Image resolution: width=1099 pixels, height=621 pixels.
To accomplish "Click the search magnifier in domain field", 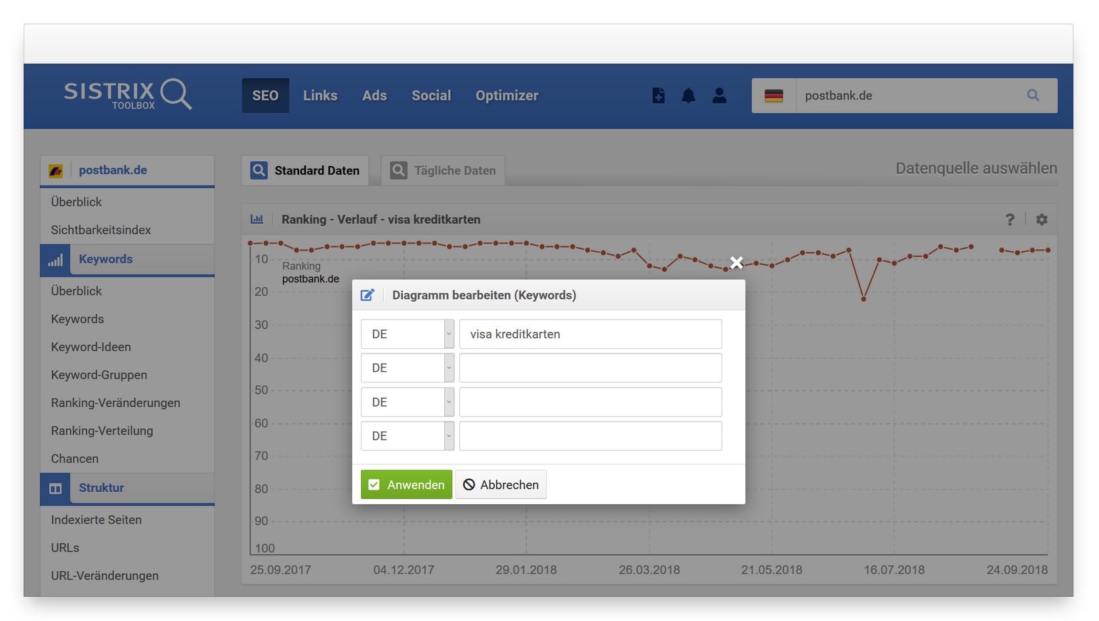I will (1033, 96).
